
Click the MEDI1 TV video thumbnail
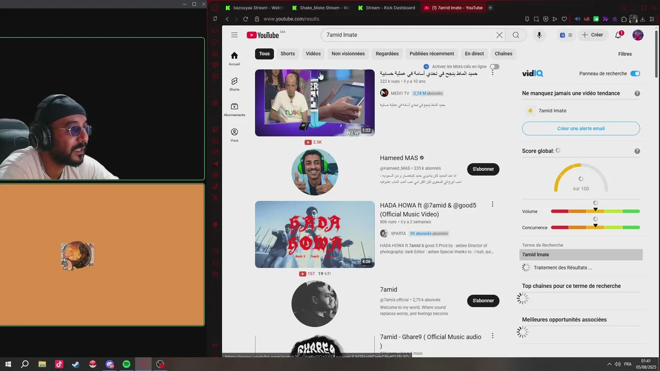(315, 103)
